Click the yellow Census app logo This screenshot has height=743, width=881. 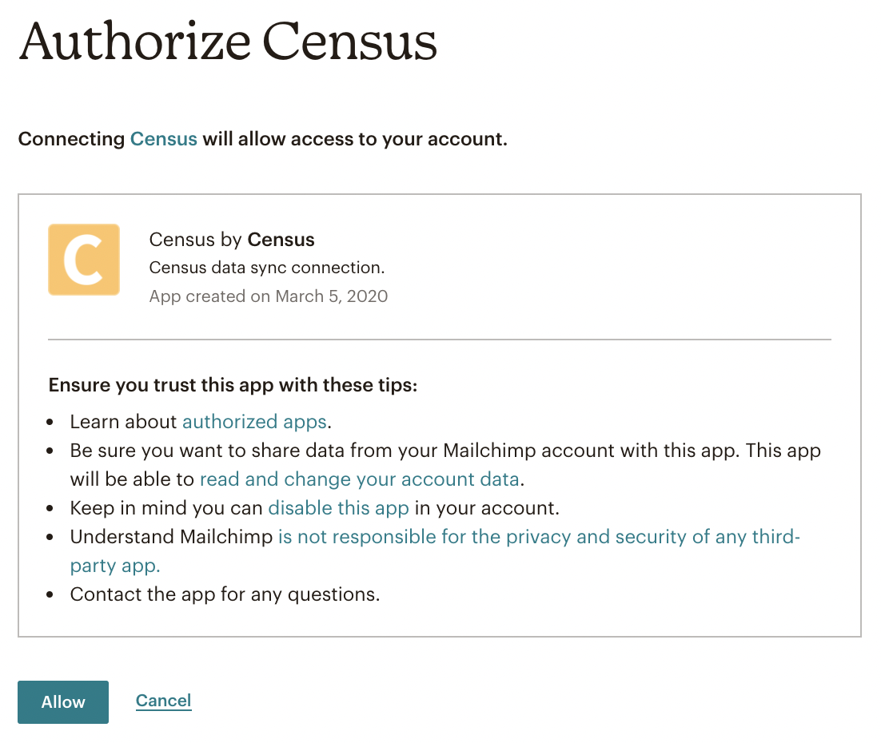pos(84,260)
